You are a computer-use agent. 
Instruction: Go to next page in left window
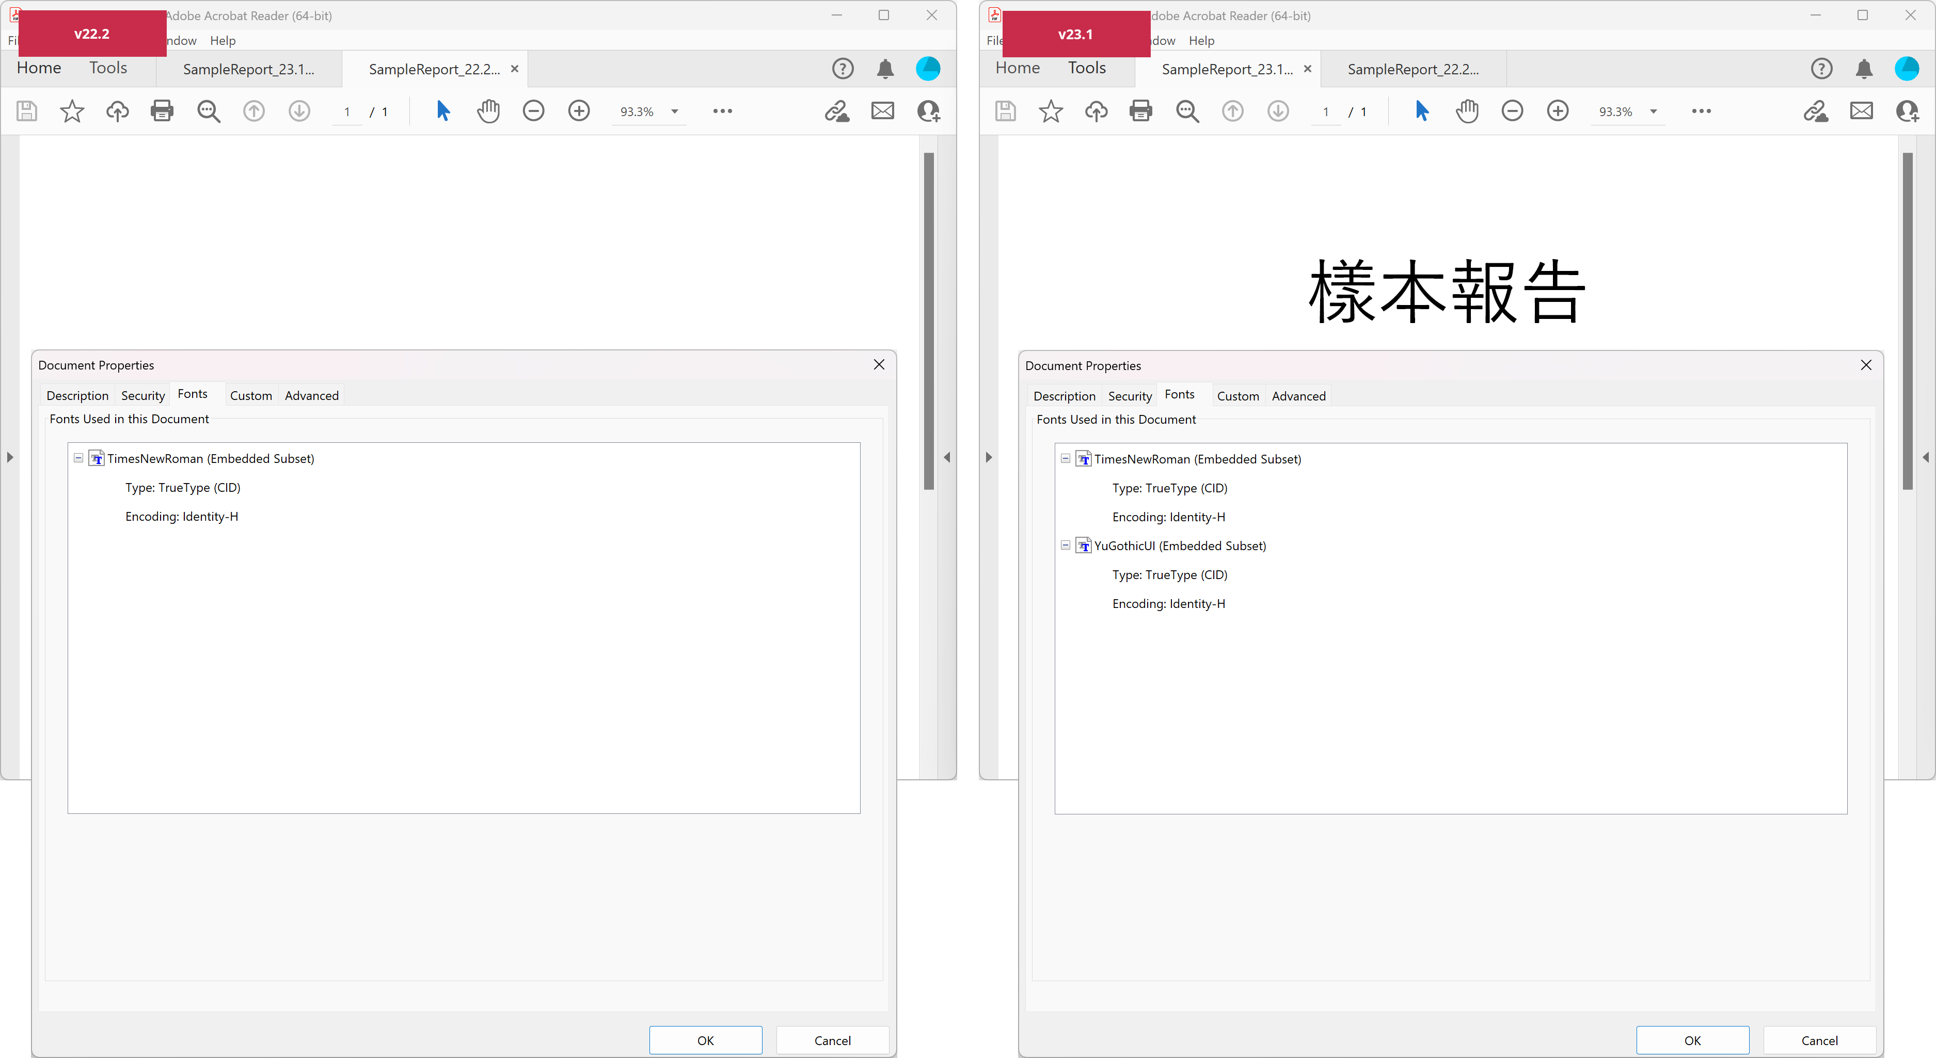pos(299,111)
